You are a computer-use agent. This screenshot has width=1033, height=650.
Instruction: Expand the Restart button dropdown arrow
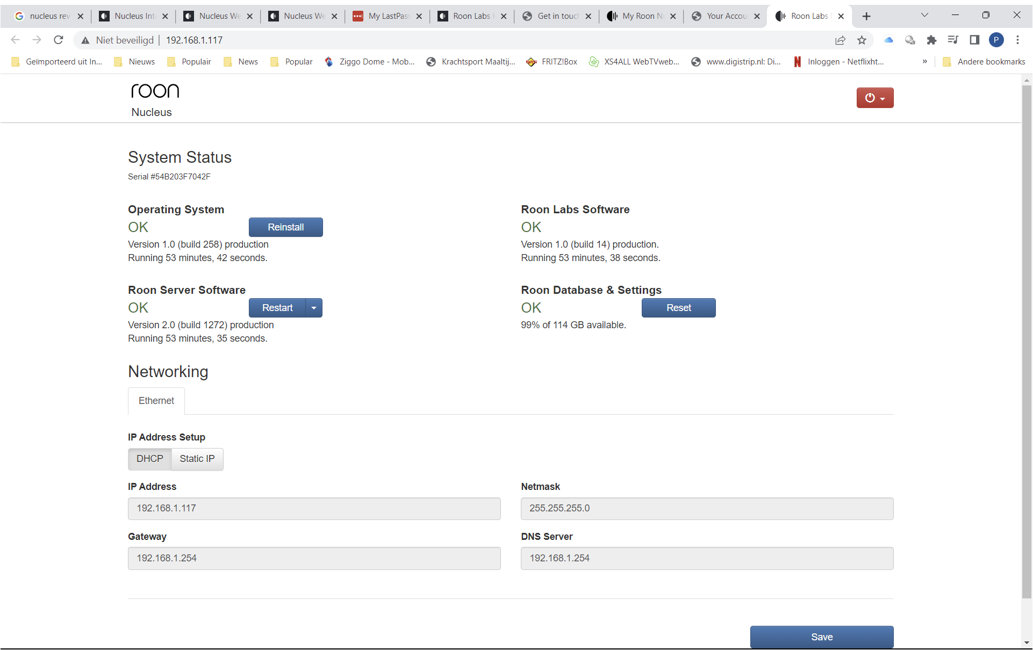[314, 308]
